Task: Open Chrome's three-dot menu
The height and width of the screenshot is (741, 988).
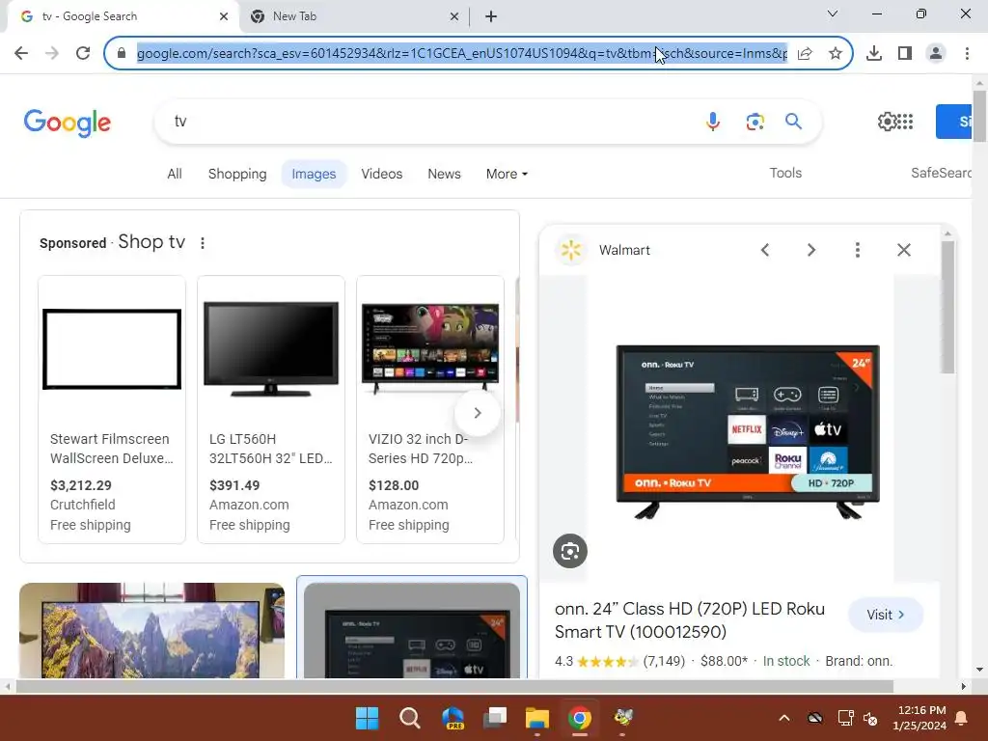Action: point(967,53)
